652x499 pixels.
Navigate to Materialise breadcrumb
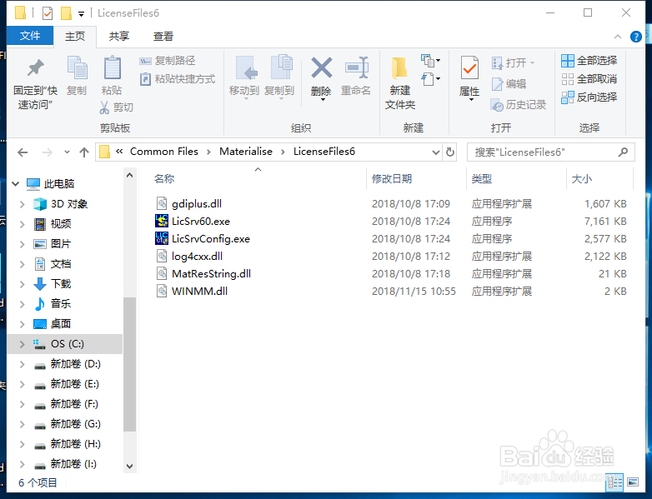click(246, 152)
